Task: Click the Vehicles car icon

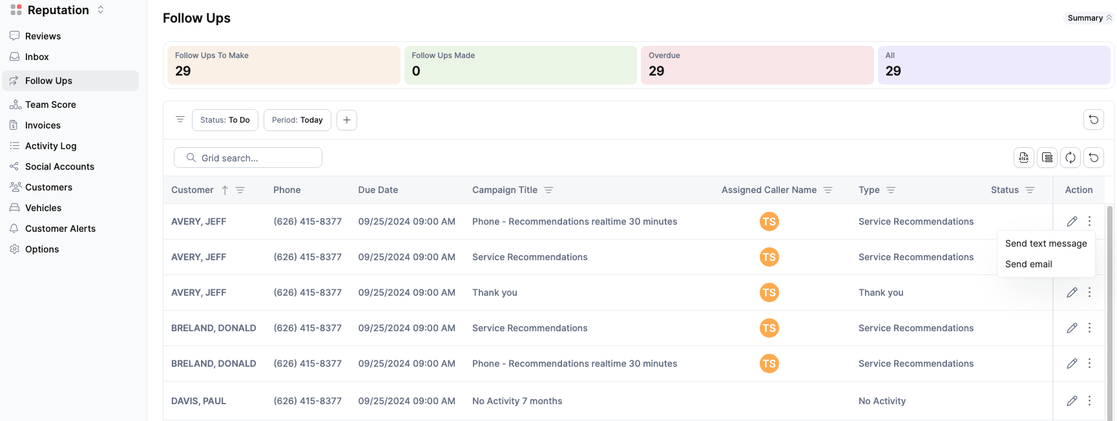Action: [x=15, y=208]
